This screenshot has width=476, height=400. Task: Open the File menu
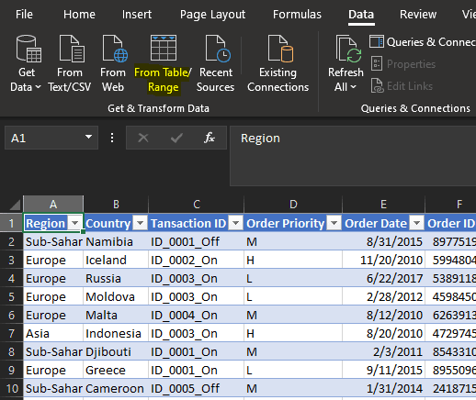click(x=24, y=15)
